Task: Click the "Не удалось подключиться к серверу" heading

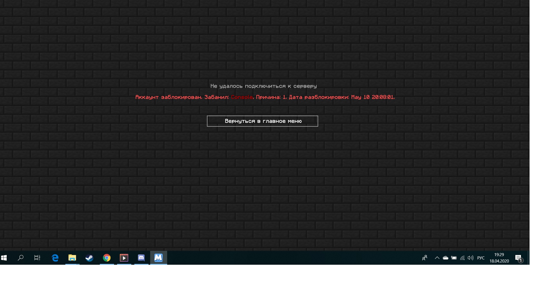Action: (264, 86)
